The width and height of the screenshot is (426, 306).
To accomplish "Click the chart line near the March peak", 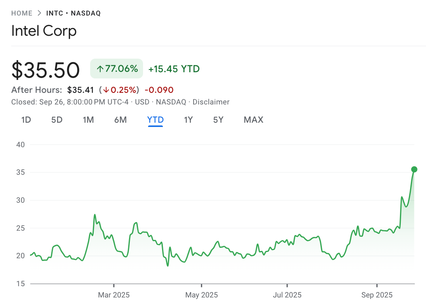I will tap(94, 215).
